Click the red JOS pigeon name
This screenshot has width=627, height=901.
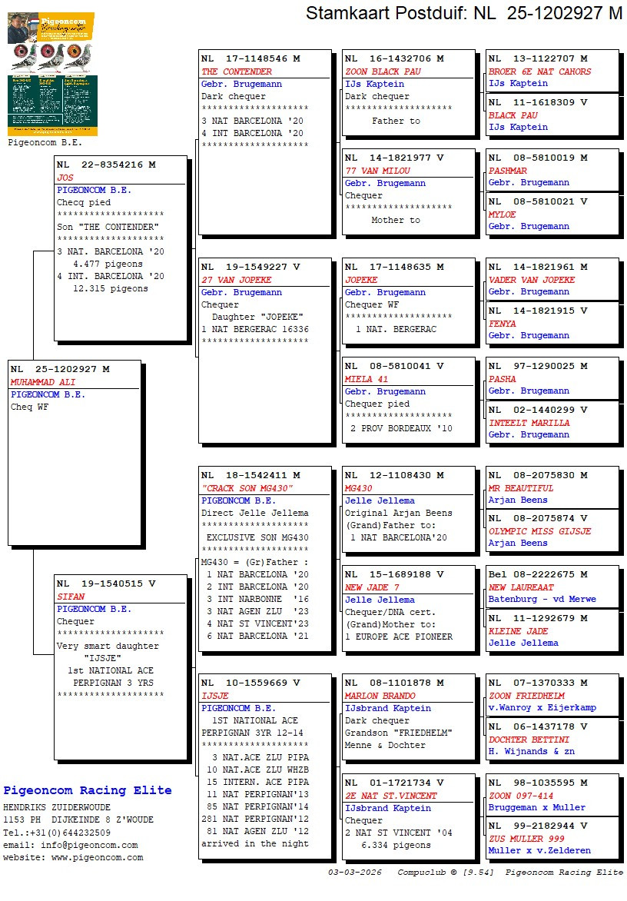(65, 178)
